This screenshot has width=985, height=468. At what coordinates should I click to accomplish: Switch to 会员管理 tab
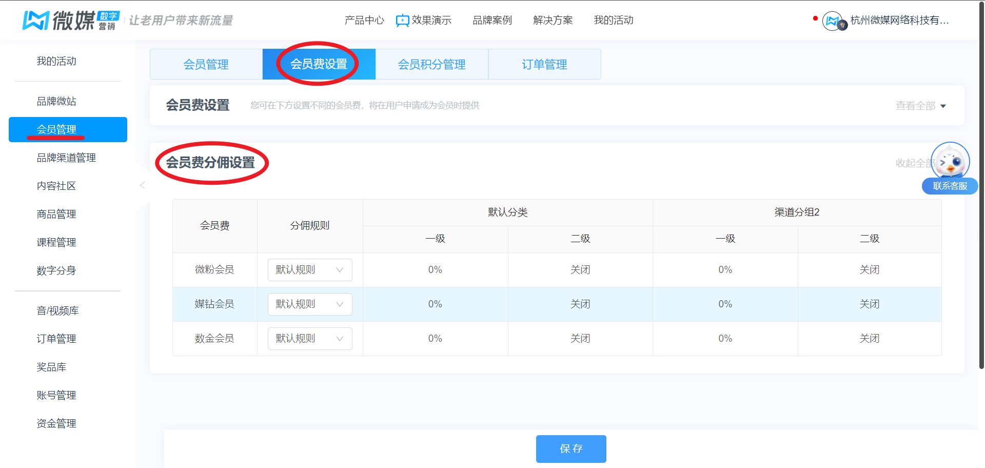click(x=206, y=64)
